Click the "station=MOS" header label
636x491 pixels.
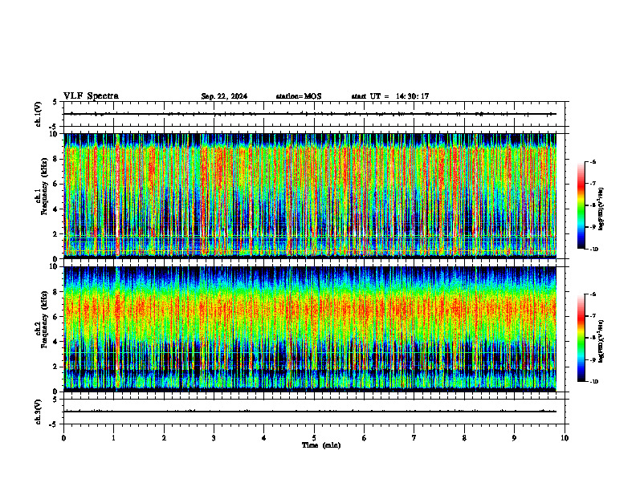point(299,96)
